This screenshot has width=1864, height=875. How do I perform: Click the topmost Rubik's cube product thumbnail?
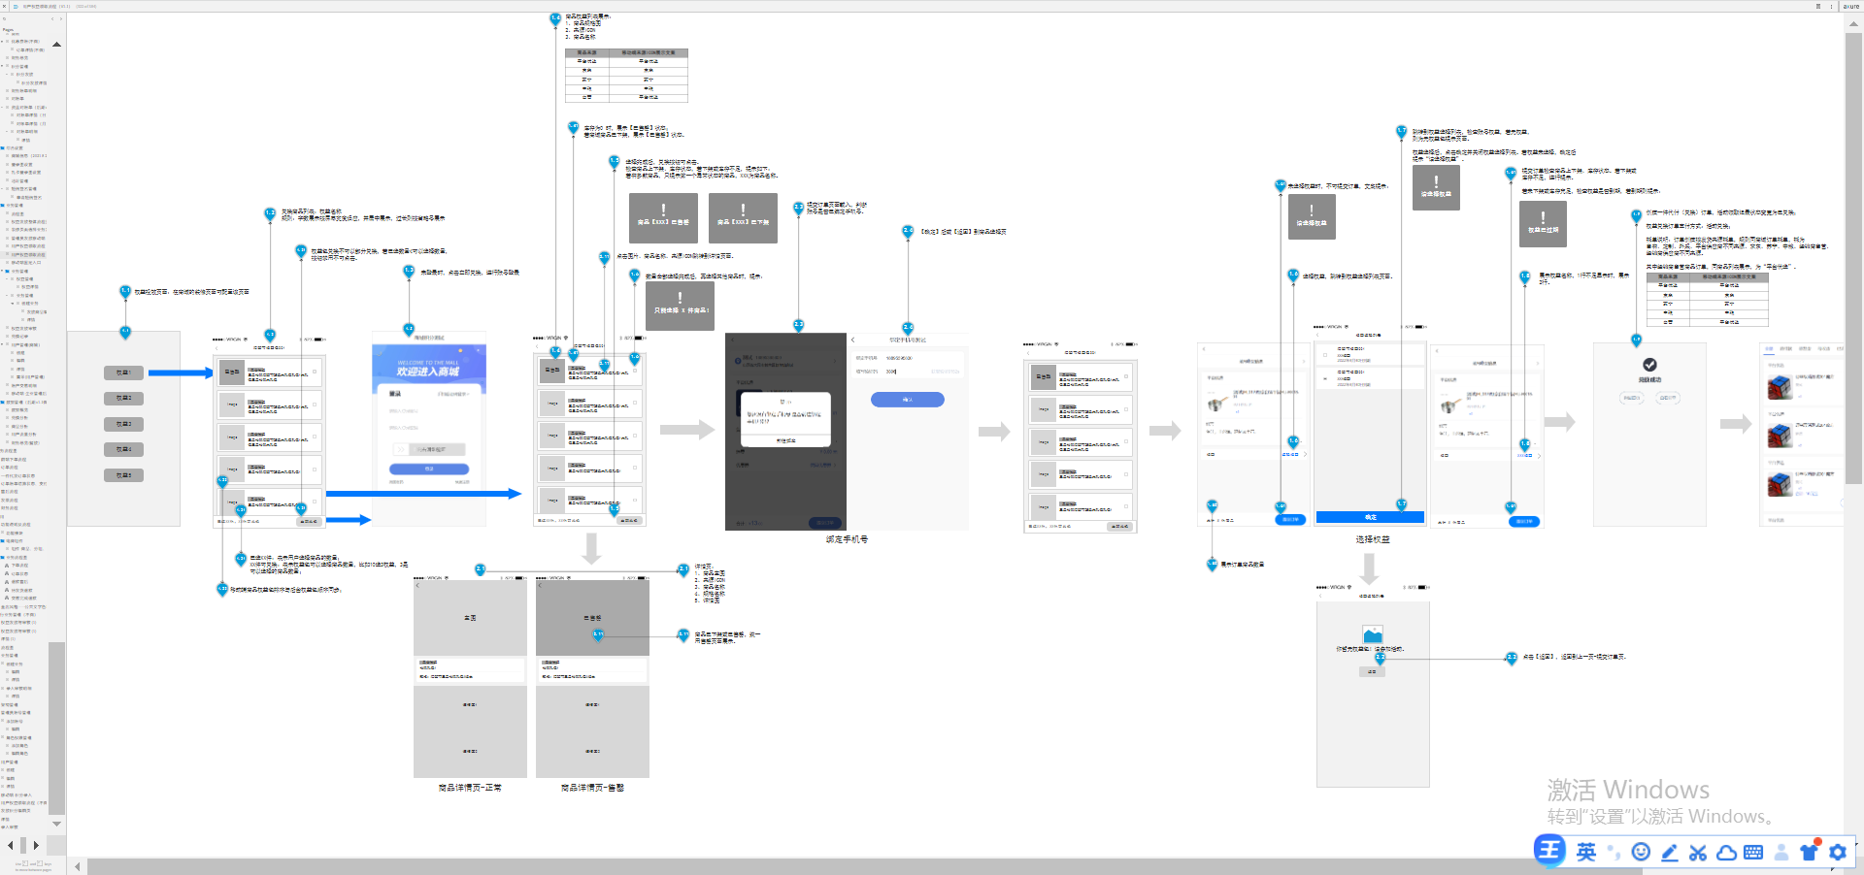tap(1779, 387)
